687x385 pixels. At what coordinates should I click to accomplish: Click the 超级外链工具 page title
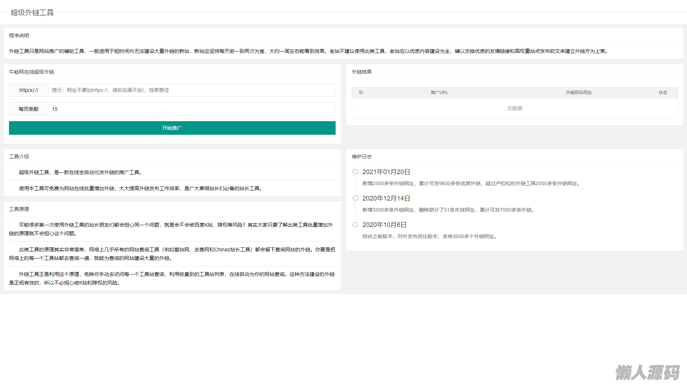coord(32,13)
